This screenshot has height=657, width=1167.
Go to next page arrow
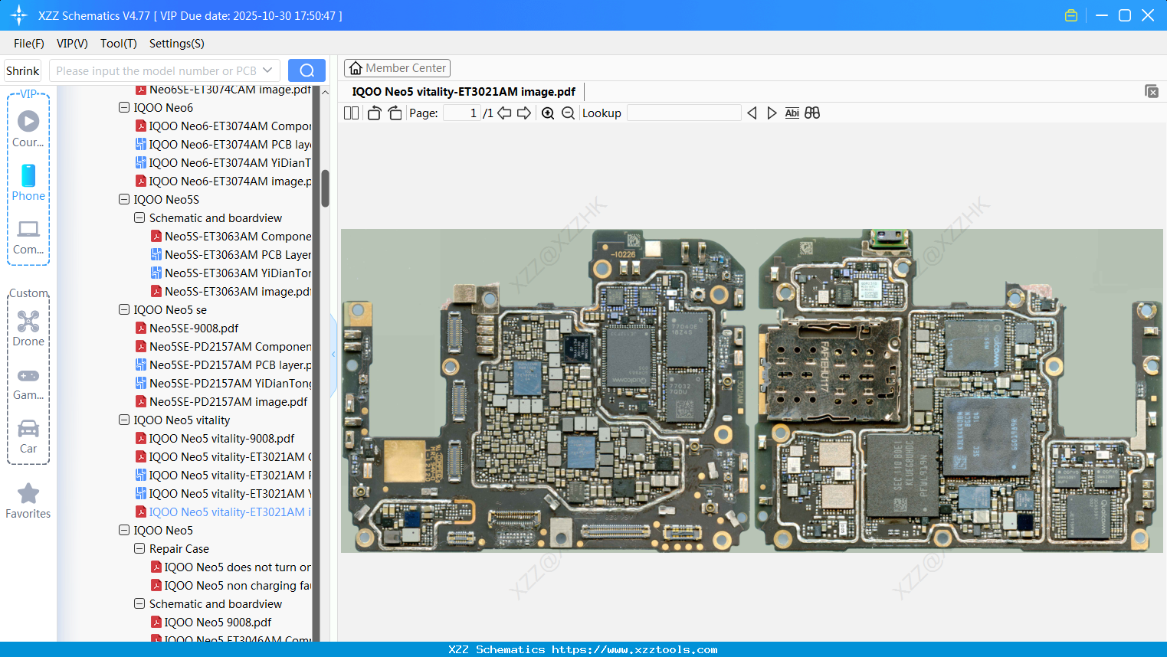coord(524,113)
